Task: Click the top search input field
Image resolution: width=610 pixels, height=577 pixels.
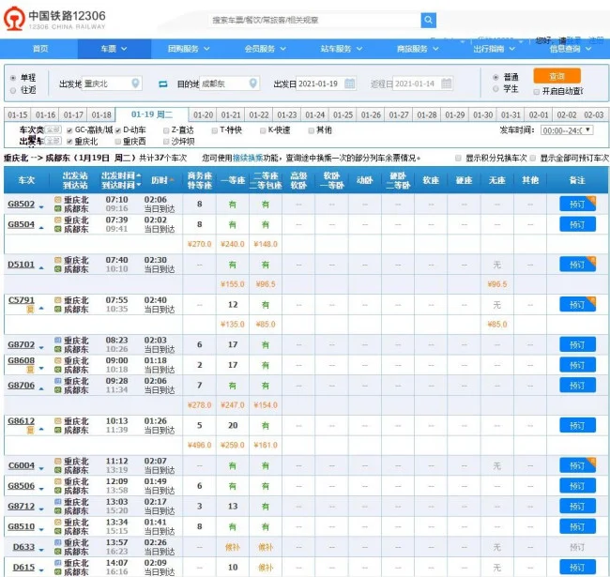Action: click(314, 21)
